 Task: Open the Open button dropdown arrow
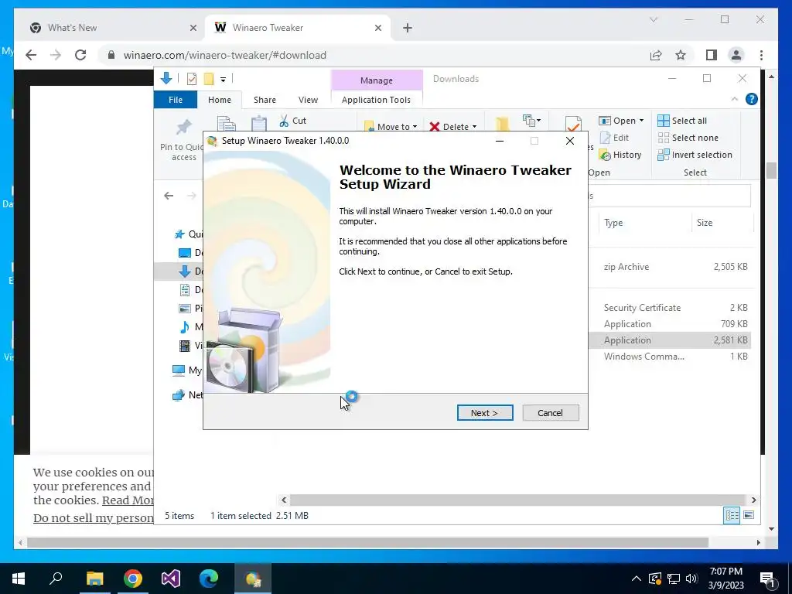tap(641, 121)
